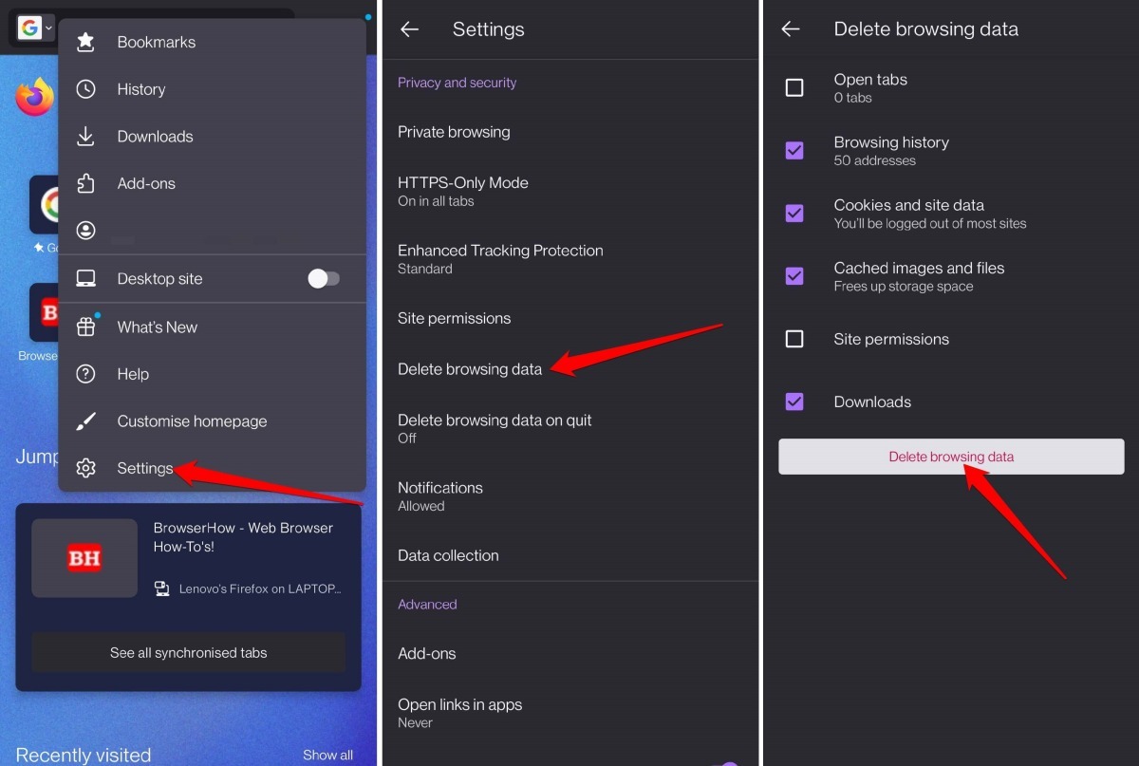1139x766 pixels.
Task: Click the back arrow on Settings screen
Action: (408, 29)
